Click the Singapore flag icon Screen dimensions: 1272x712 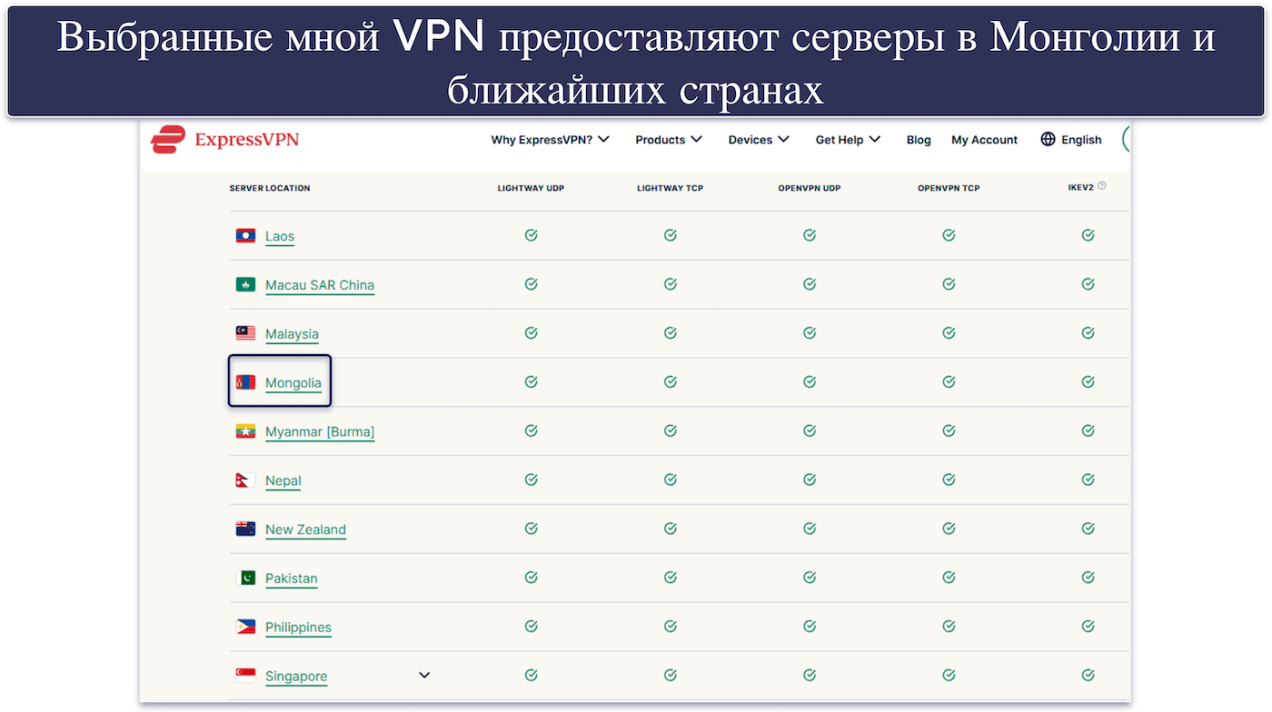pyautogui.click(x=245, y=676)
